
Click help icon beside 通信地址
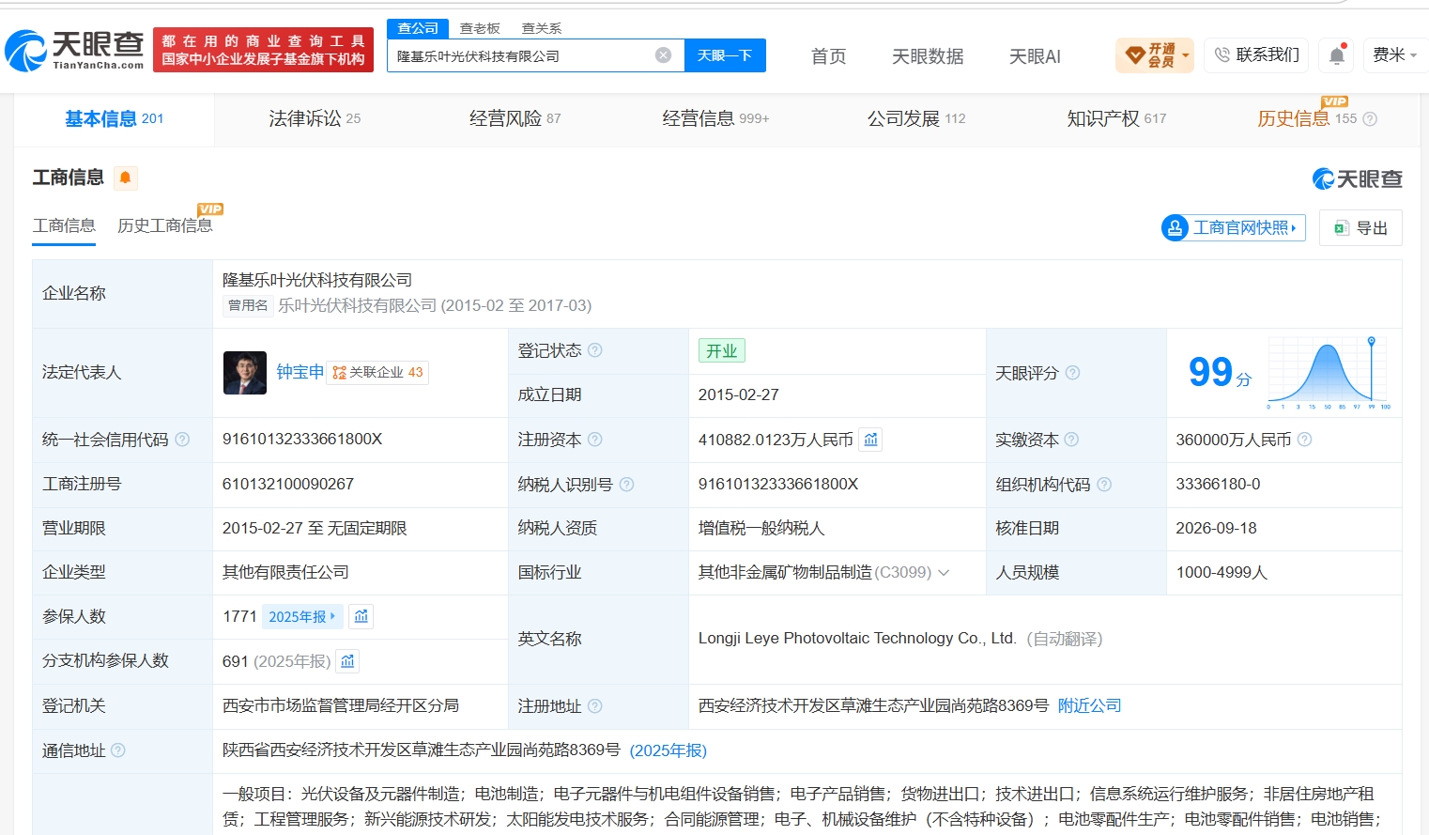(x=117, y=750)
